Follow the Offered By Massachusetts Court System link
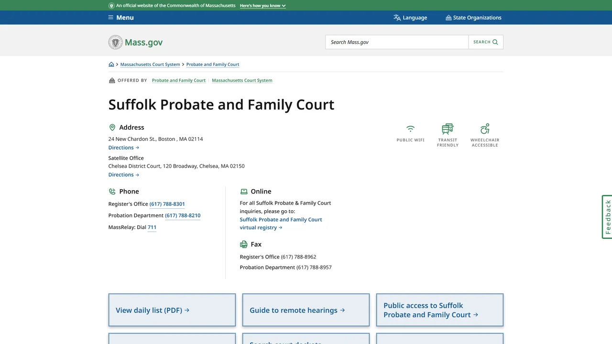The image size is (612, 344). pos(242,80)
